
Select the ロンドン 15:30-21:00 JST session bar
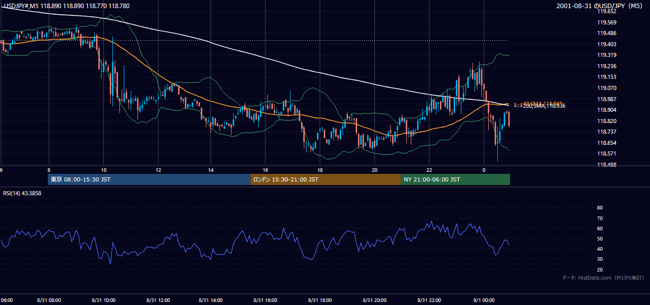coord(326,179)
